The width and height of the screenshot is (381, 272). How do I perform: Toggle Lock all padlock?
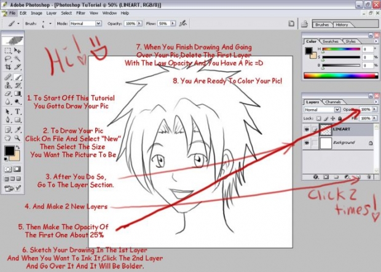click(340, 118)
